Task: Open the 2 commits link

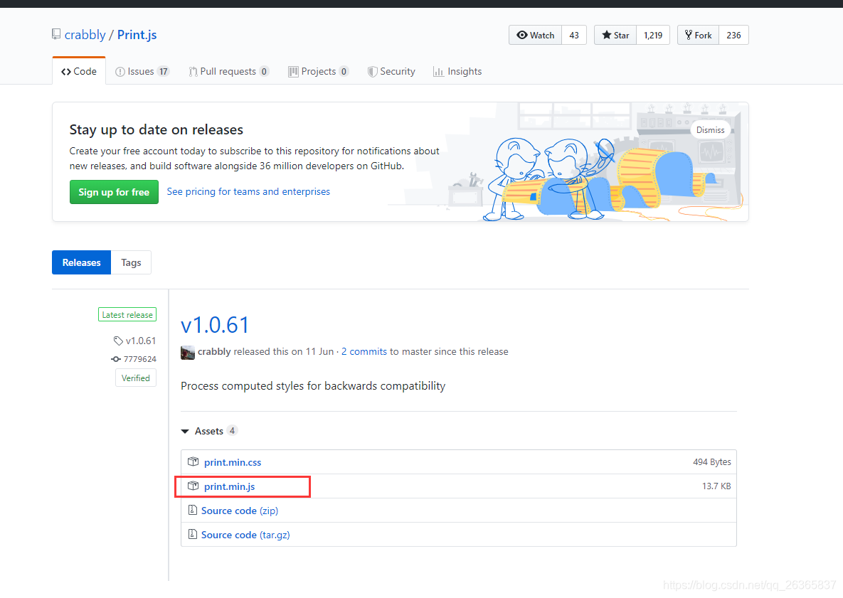Action: click(364, 351)
